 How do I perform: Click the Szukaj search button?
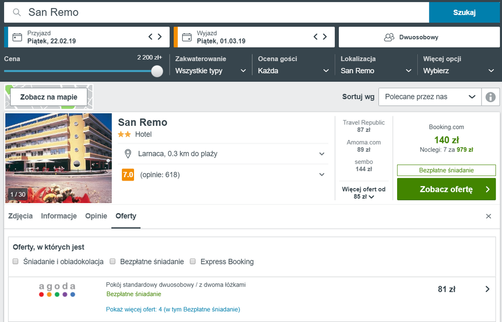click(464, 13)
